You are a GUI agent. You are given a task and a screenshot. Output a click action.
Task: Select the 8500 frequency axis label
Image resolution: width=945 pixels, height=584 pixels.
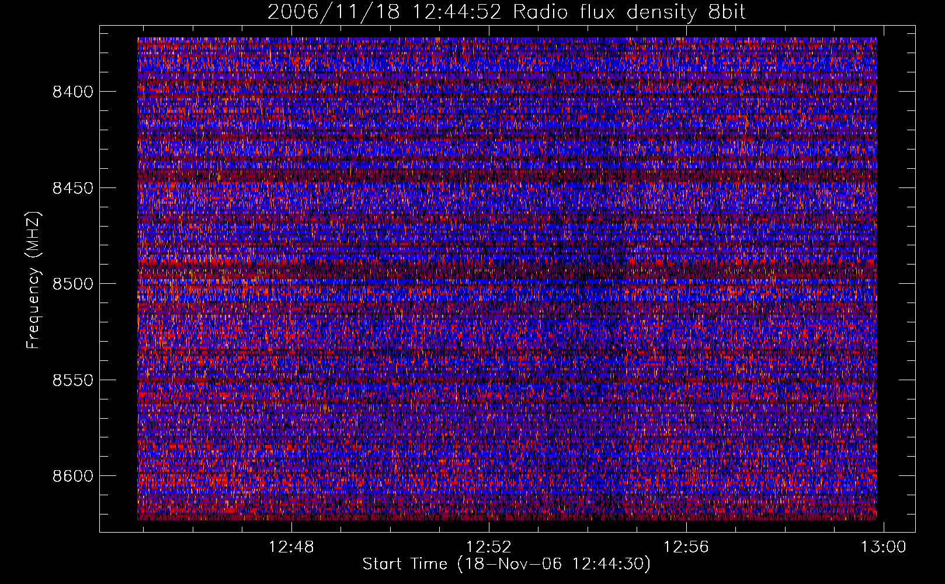pos(73,284)
